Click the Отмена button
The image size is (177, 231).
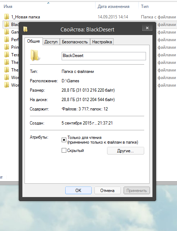[107, 191]
